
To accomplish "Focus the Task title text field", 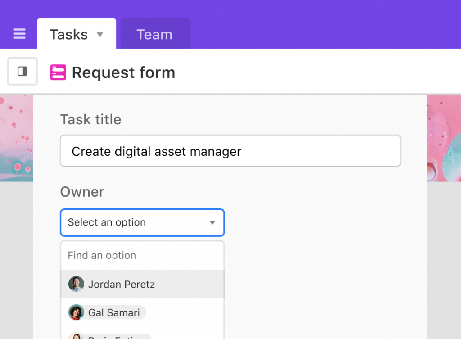I will (230, 151).
